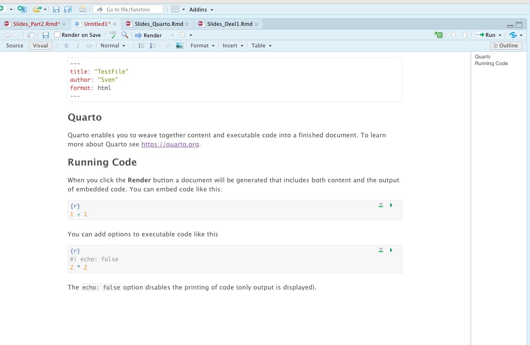Open the Format dropdown menu
This screenshot has height=345, width=530.
point(203,45)
